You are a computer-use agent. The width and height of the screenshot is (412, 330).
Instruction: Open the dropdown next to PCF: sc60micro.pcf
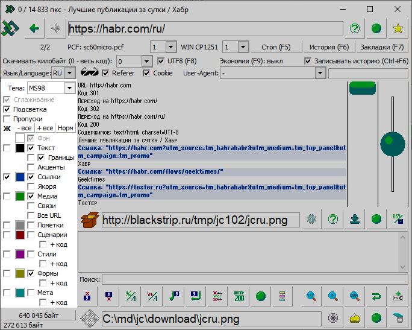[x=171, y=47]
